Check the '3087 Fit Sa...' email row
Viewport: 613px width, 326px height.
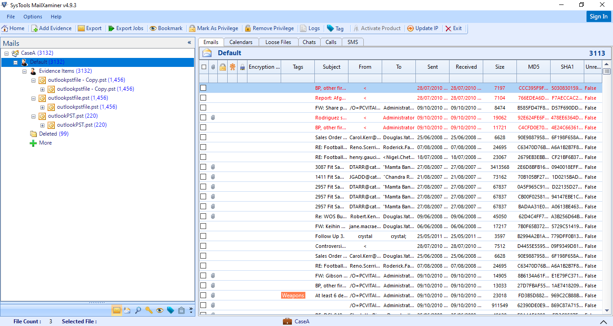tap(203, 167)
